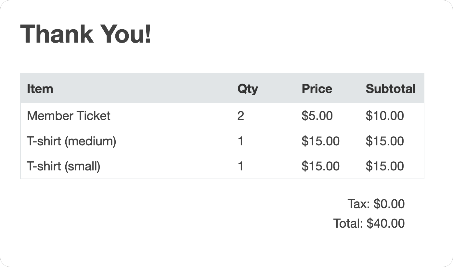The width and height of the screenshot is (453, 267).
Task: Click the T-shirt (medium) item name
Action: 71,141
